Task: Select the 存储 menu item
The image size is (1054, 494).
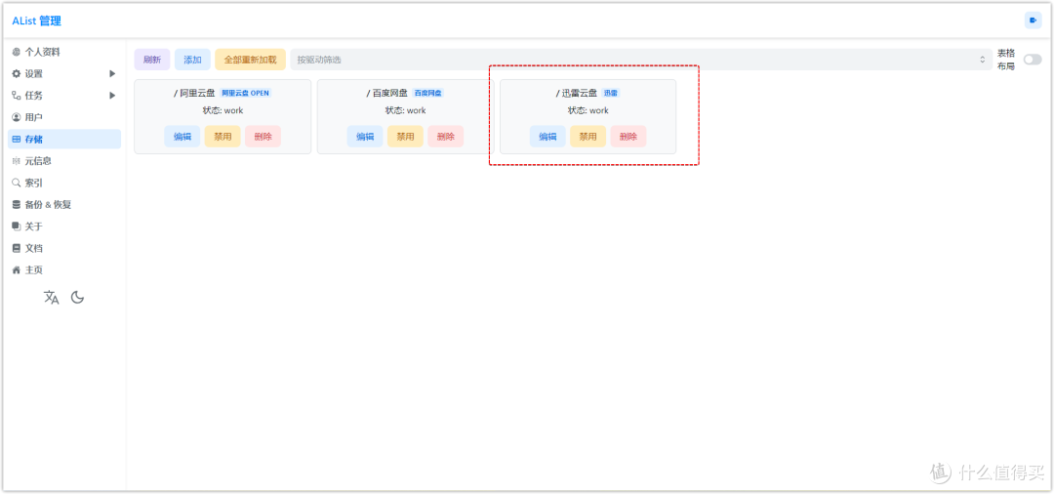Action: [x=64, y=140]
